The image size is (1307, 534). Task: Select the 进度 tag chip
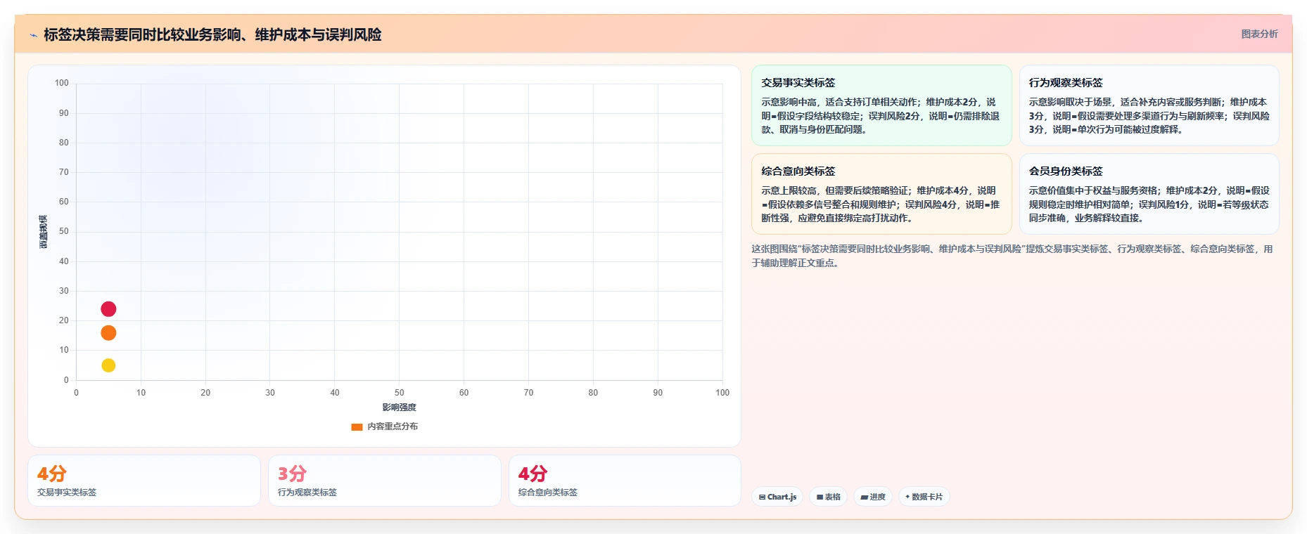click(x=873, y=497)
